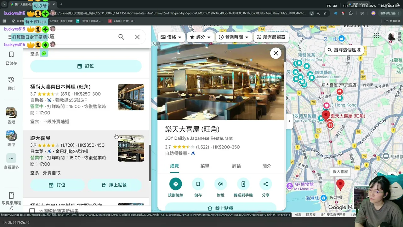
Task: Open the 極尚大瀛喜日本料理 listing photo
Action: point(131,97)
